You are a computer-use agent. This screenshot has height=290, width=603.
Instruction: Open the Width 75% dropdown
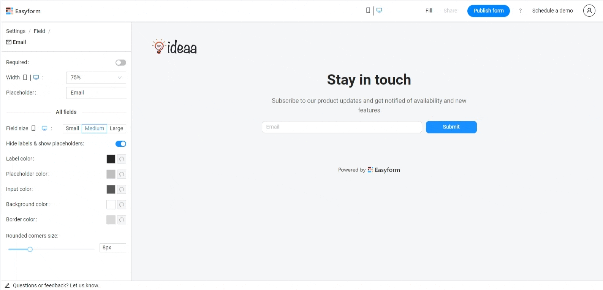coord(96,78)
